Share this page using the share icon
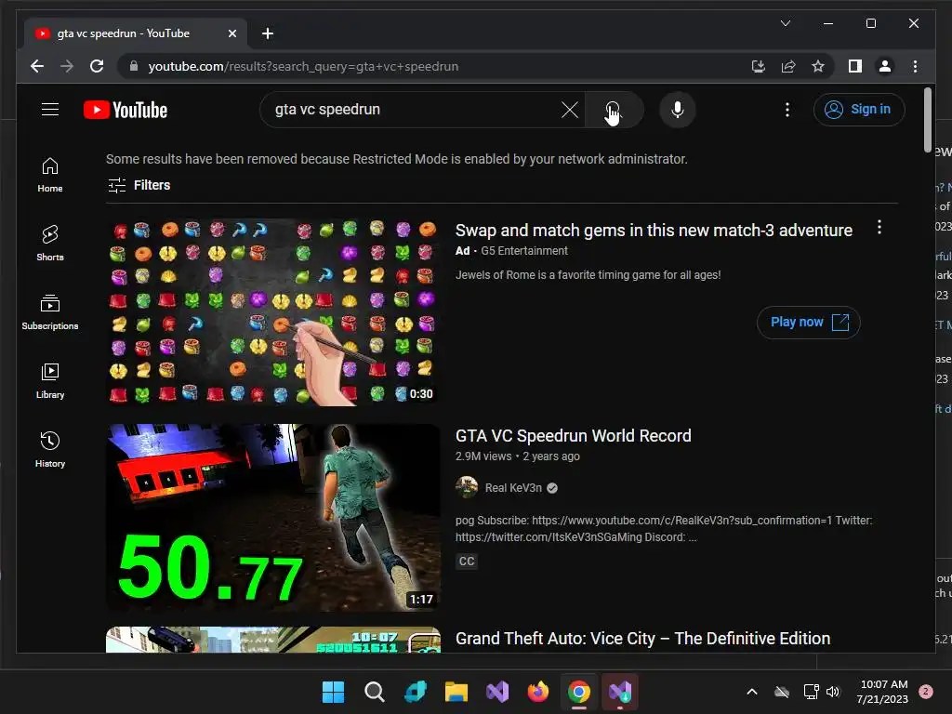Image resolution: width=952 pixels, height=714 pixels. [788, 66]
